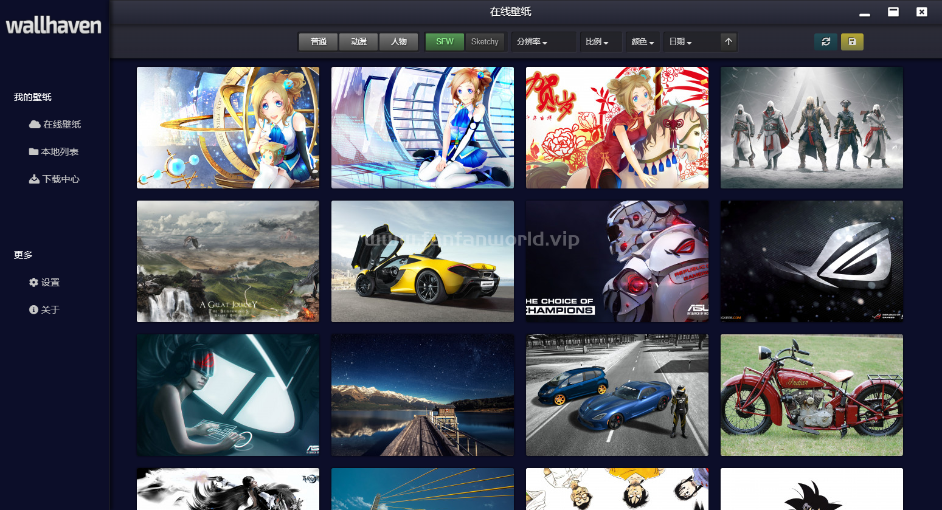The width and height of the screenshot is (942, 510).
Task: Click the cloud icon beside 在线壁纸
Action: coord(35,125)
